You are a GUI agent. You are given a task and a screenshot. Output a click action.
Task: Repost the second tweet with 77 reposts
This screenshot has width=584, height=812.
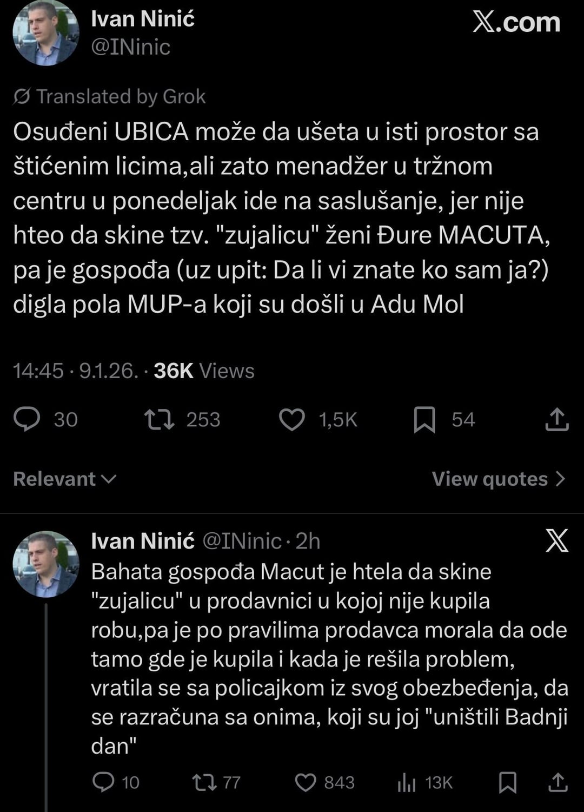[205, 782]
